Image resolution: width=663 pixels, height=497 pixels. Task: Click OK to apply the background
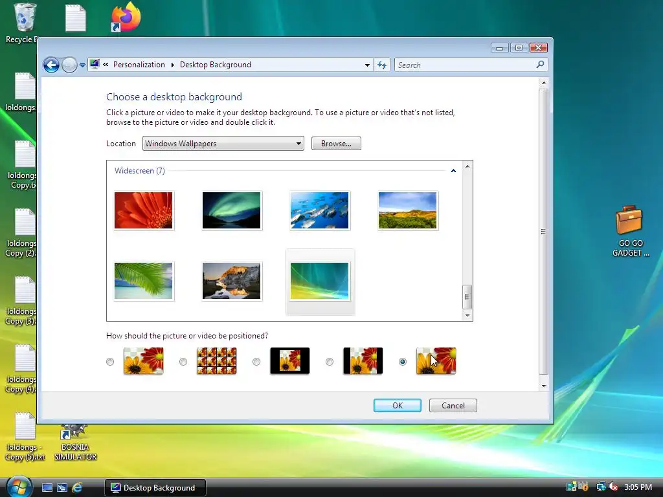(x=398, y=405)
